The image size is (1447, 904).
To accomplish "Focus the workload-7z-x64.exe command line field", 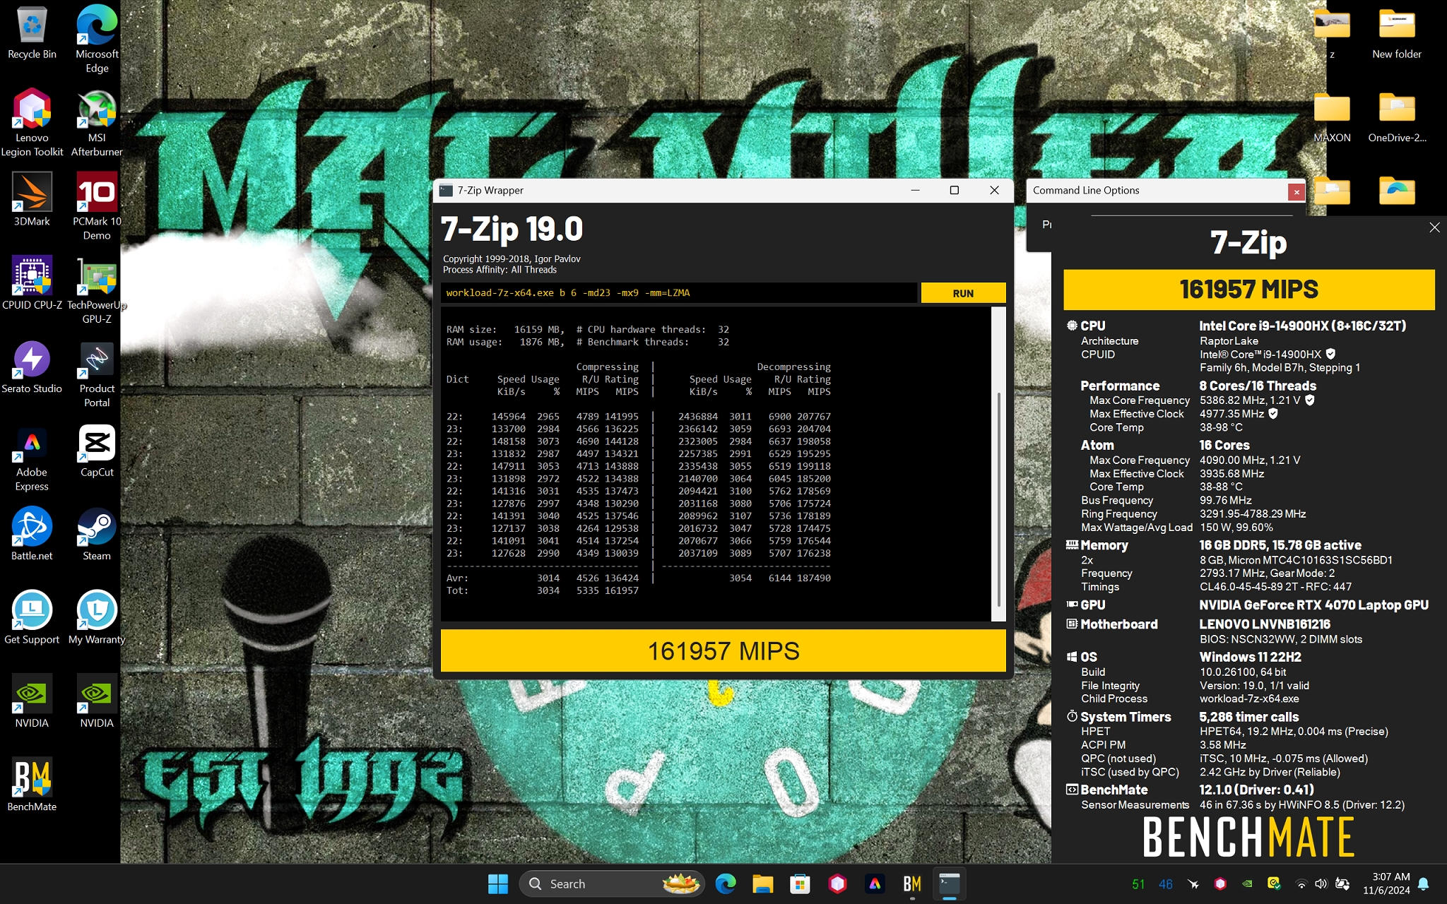I will tap(678, 293).
